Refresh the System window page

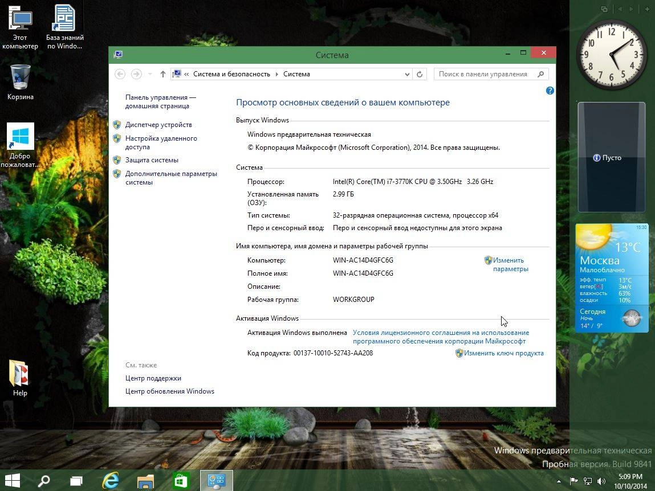point(420,74)
